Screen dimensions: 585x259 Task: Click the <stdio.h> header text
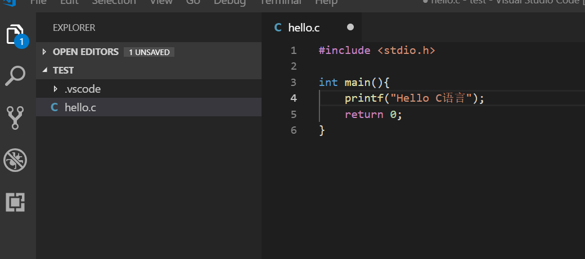[406, 51]
